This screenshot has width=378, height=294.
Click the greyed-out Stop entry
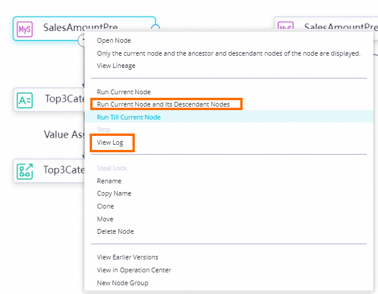(x=104, y=129)
